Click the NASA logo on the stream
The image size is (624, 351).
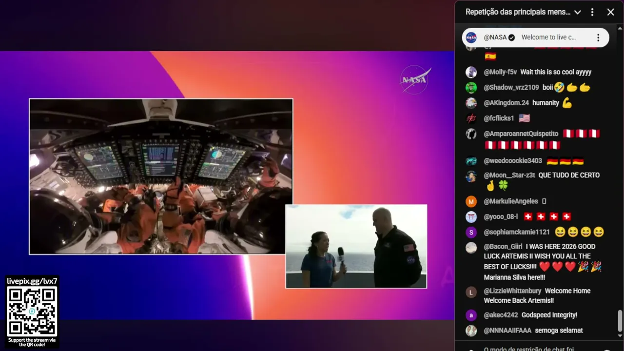point(415,79)
